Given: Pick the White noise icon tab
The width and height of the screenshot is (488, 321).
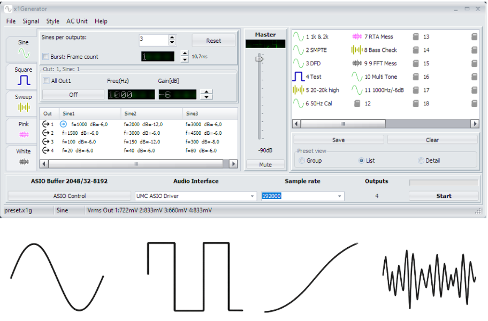Looking at the screenshot, I should [24, 161].
